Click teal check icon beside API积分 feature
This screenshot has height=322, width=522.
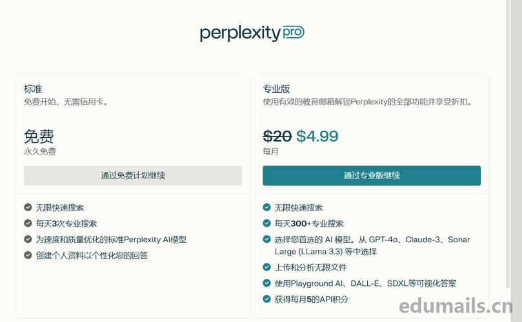266,299
